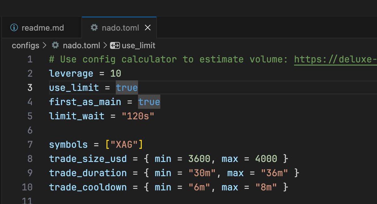Click the comment text on line 1
Image resolution: width=377 pixels, height=204 pixels.
[169, 59]
